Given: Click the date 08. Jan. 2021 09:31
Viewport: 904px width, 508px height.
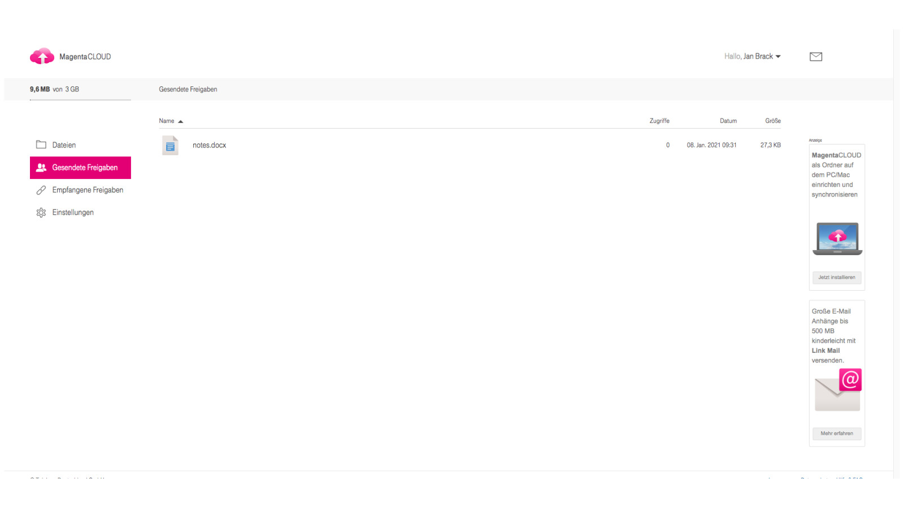Looking at the screenshot, I should pyautogui.click(x=711, y=145).
